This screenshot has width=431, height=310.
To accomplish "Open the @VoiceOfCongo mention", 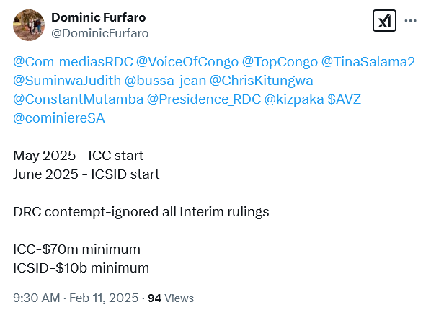I will coord(187,62).
